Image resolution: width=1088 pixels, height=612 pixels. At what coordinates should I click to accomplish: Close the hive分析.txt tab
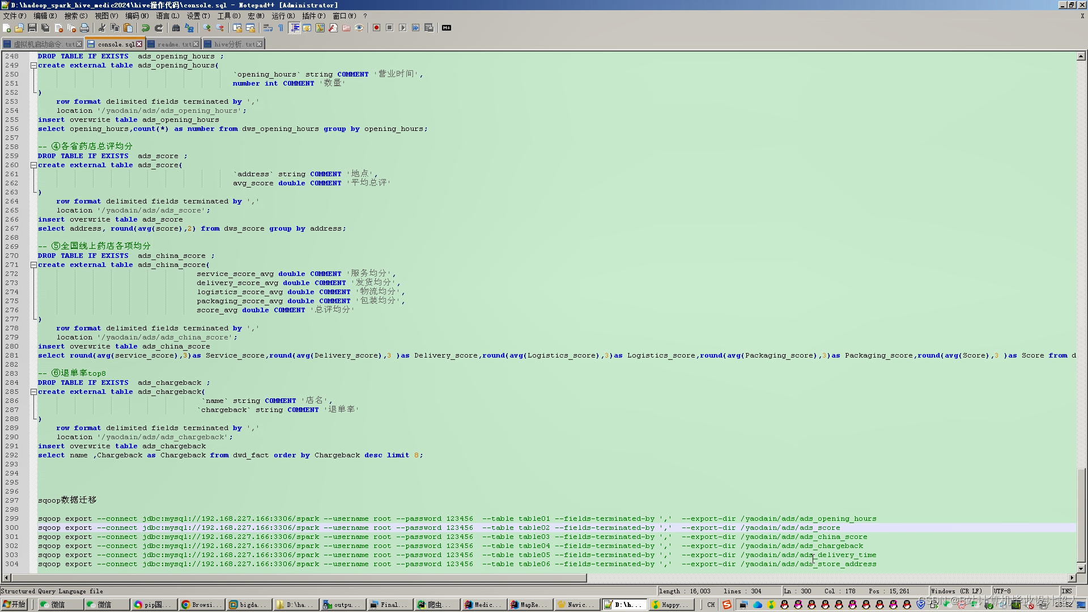(260, 44)
